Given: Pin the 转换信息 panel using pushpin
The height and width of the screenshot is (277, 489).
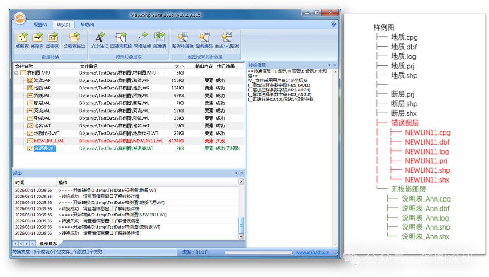Looking at the screenshot, I should click(x=329, y=66).
